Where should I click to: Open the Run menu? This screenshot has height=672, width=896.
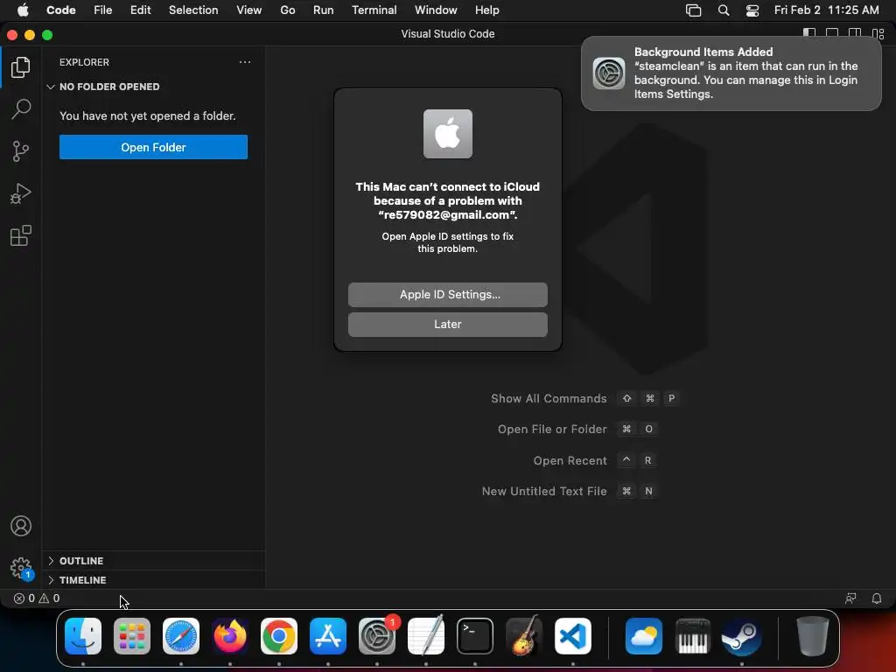324,10
